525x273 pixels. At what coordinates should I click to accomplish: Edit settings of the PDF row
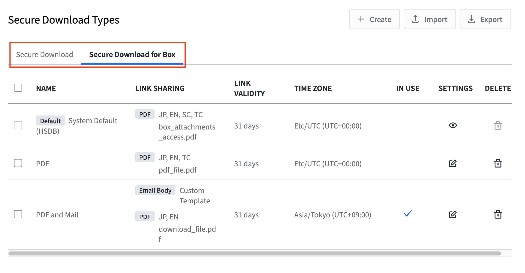(x=453, y=164)
